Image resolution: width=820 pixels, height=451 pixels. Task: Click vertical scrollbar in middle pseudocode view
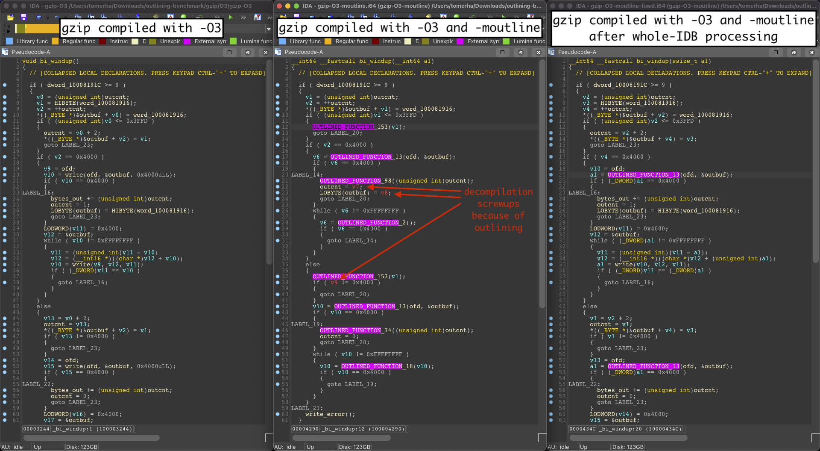(x=542, y=184)
